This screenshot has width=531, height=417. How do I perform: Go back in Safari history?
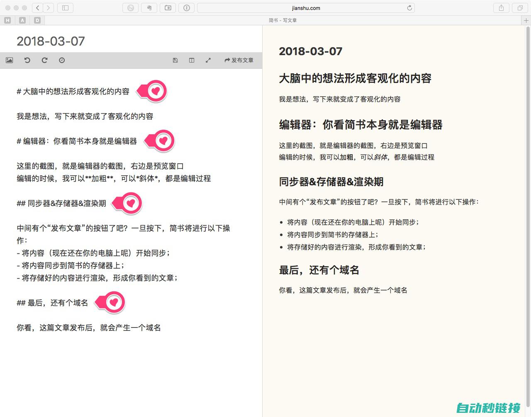coord(38,8)
